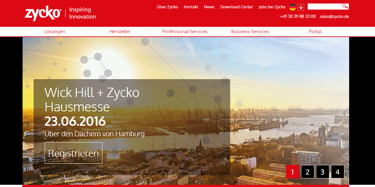
Task: Switch to carousel slide 2
Action: point(308,172)
